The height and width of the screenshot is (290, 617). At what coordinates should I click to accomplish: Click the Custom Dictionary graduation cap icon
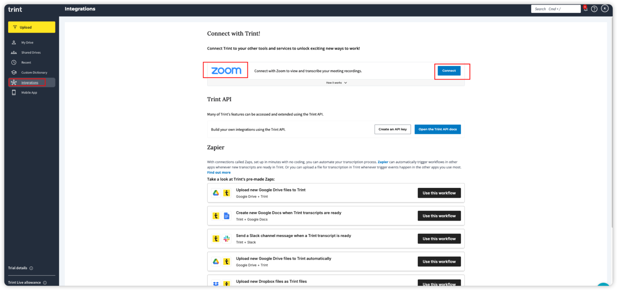click(14, 72)
